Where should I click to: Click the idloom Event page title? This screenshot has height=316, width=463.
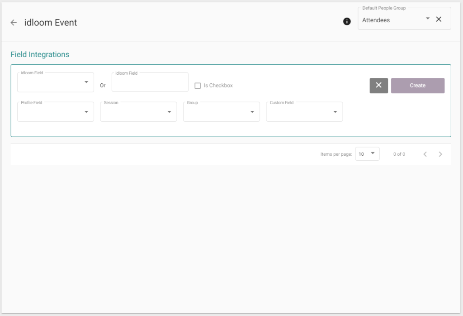[x=51, y=23]
